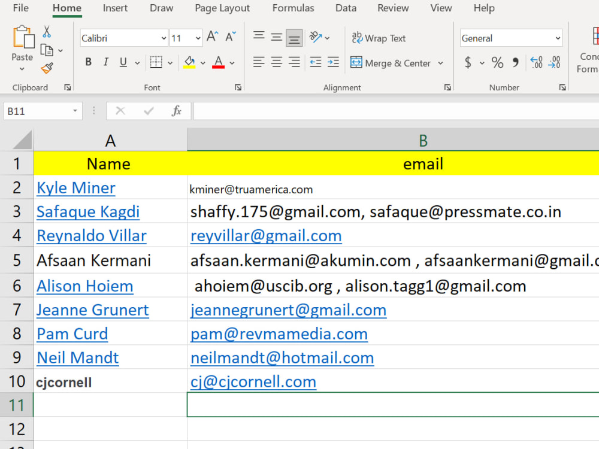Select the Increase Font Size icon
This screenshot has height=449, width=599.
[211, 36]
